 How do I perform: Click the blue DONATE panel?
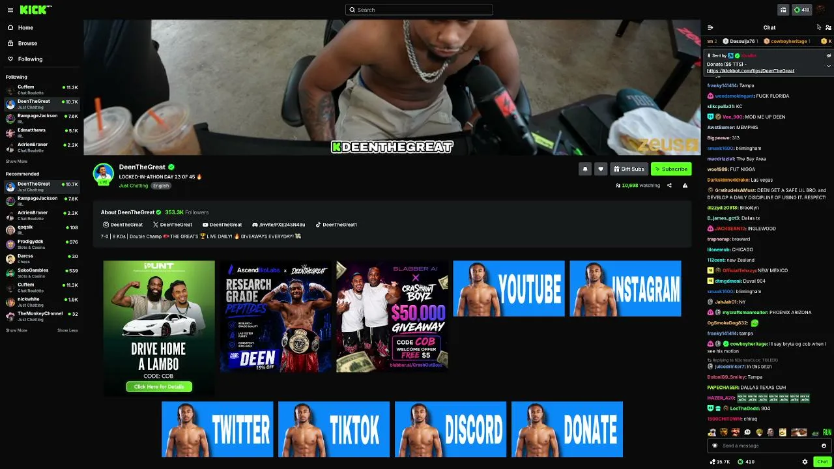[568, 429]
